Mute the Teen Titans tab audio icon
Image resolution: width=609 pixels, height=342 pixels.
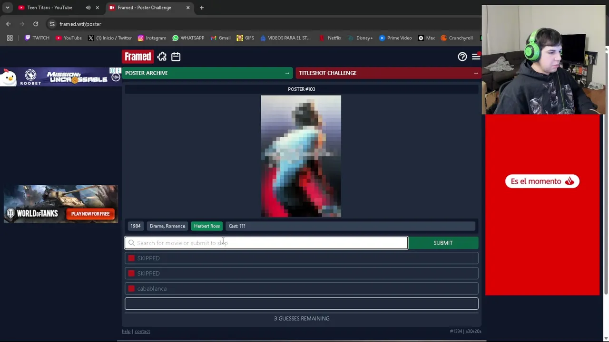[88, 8]
